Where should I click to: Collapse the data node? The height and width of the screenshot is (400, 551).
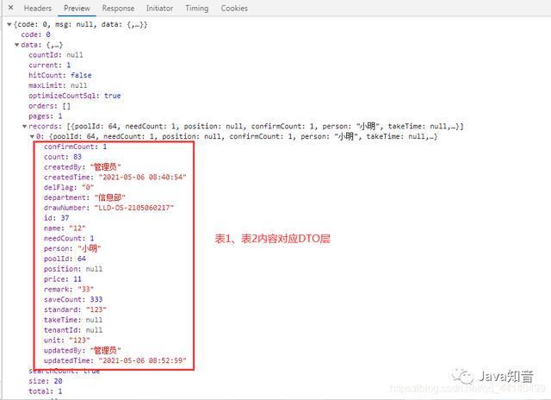pyautogui.click(x=16, y=45)
